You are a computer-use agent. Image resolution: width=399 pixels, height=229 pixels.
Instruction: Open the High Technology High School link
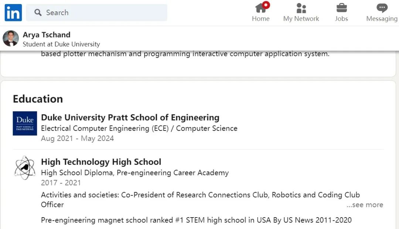point(101,162)
